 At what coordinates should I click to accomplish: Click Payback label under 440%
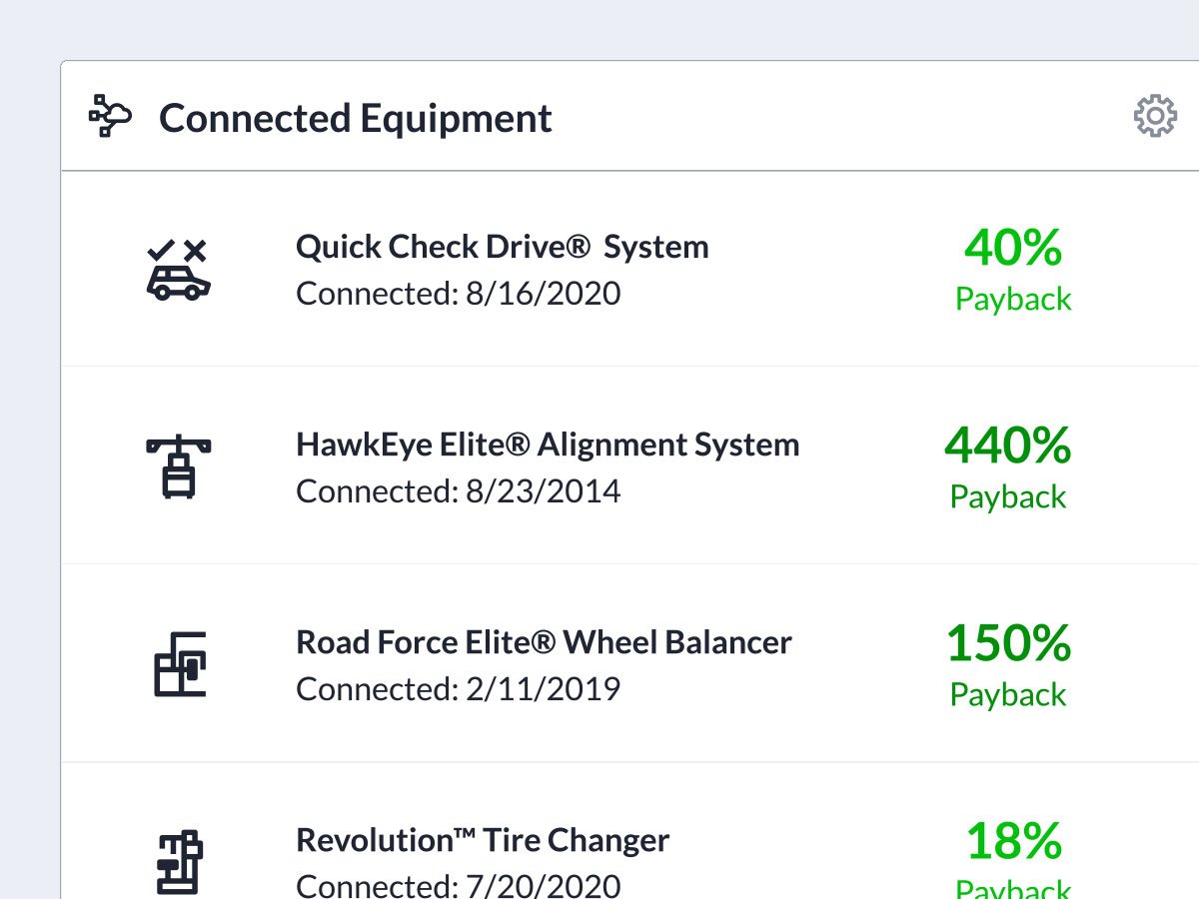point(1008,496)
